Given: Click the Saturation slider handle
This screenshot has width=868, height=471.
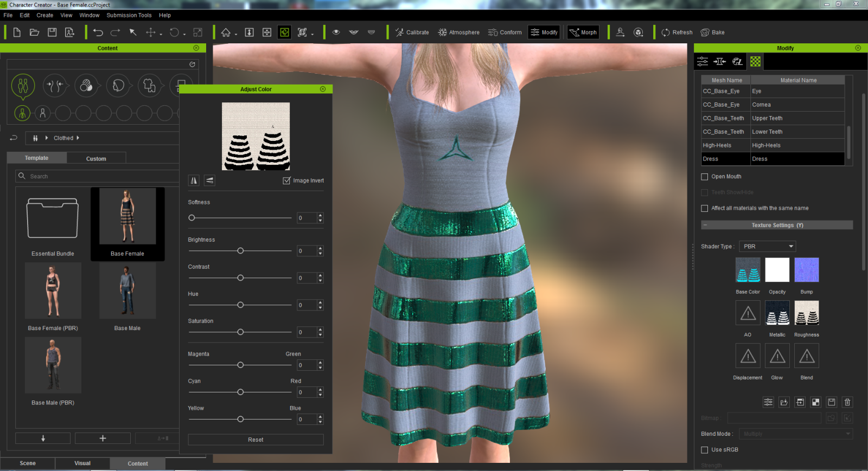Looking at the screenshot, I should pyautogui.click(x=240, y=332).
